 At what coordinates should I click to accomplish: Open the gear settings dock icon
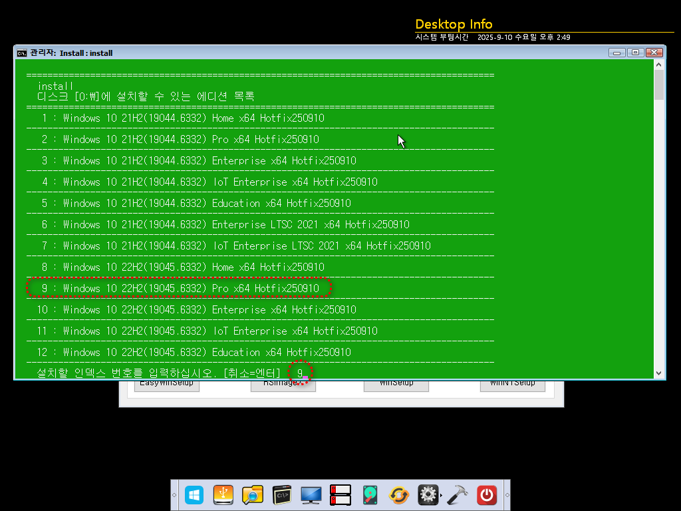point(428,495)
